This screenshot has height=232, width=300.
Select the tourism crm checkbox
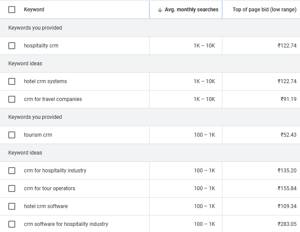click(x=12, y=135)
